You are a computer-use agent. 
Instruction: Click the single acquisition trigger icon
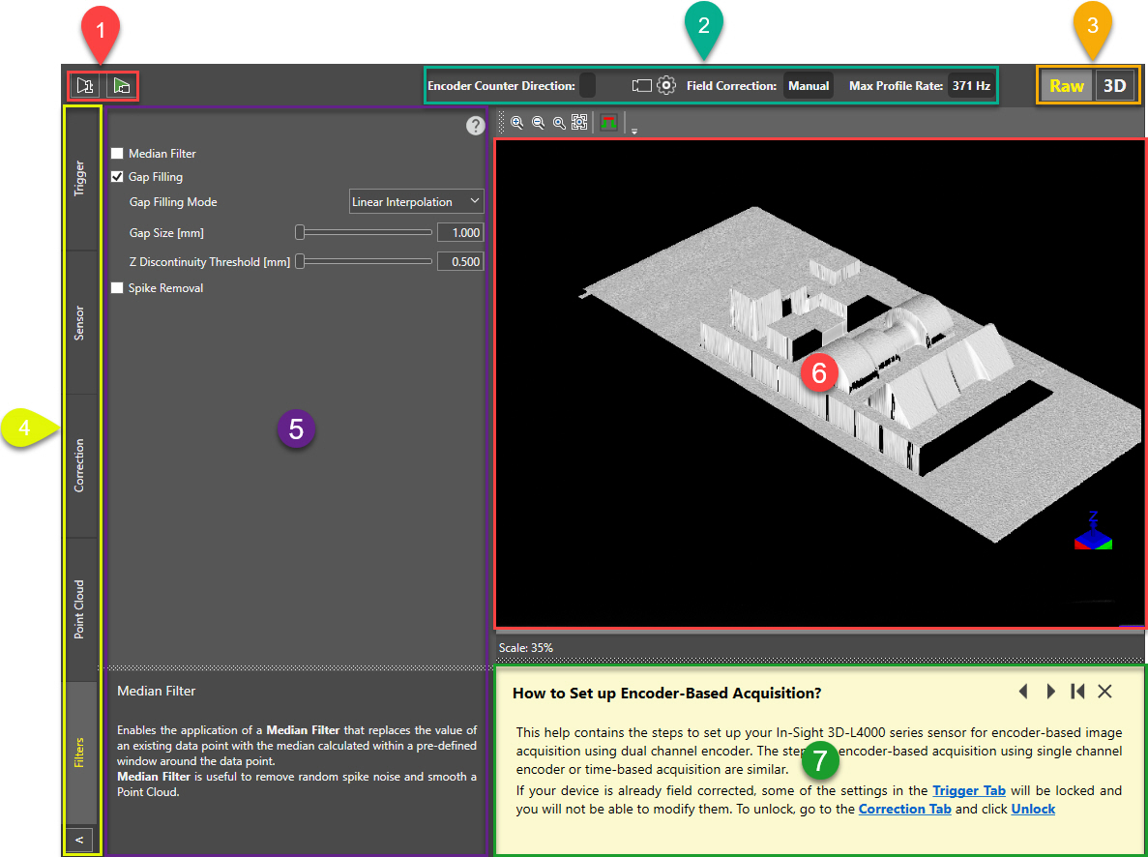click(x=85, y=85)
